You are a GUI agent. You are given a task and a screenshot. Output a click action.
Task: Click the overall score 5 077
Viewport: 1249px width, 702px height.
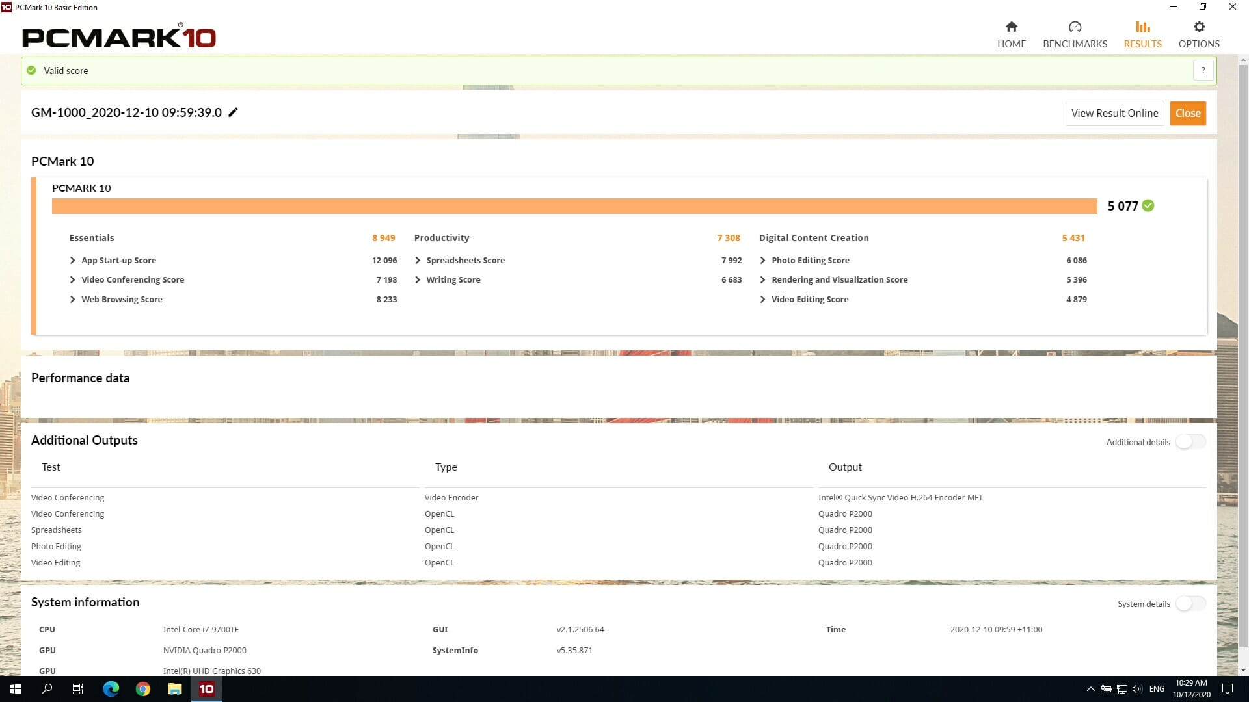coord(1123,206)
